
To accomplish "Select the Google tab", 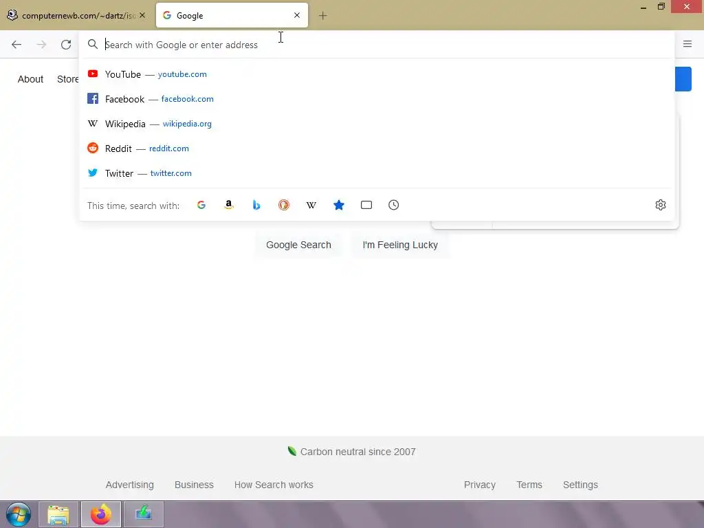I will coord(232,15).
